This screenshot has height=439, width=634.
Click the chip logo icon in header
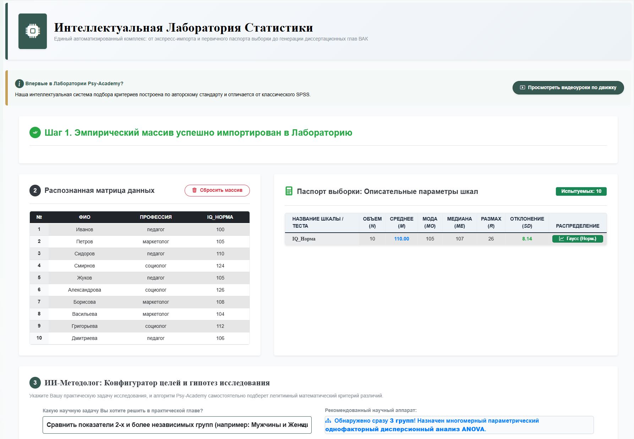(x=33, y=31)
